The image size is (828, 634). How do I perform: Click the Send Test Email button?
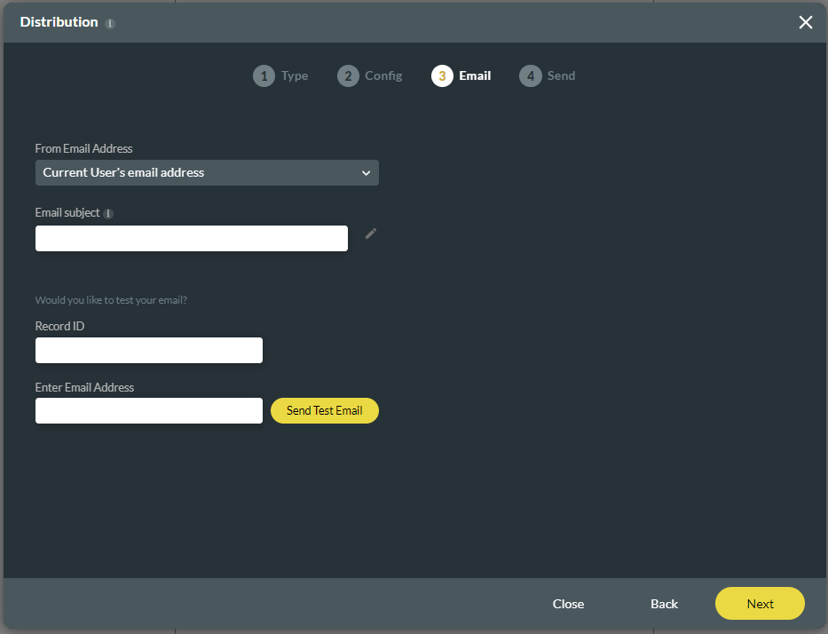324,410
